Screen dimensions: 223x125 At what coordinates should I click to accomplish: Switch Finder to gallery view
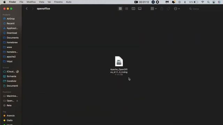[x=140, y=9]
